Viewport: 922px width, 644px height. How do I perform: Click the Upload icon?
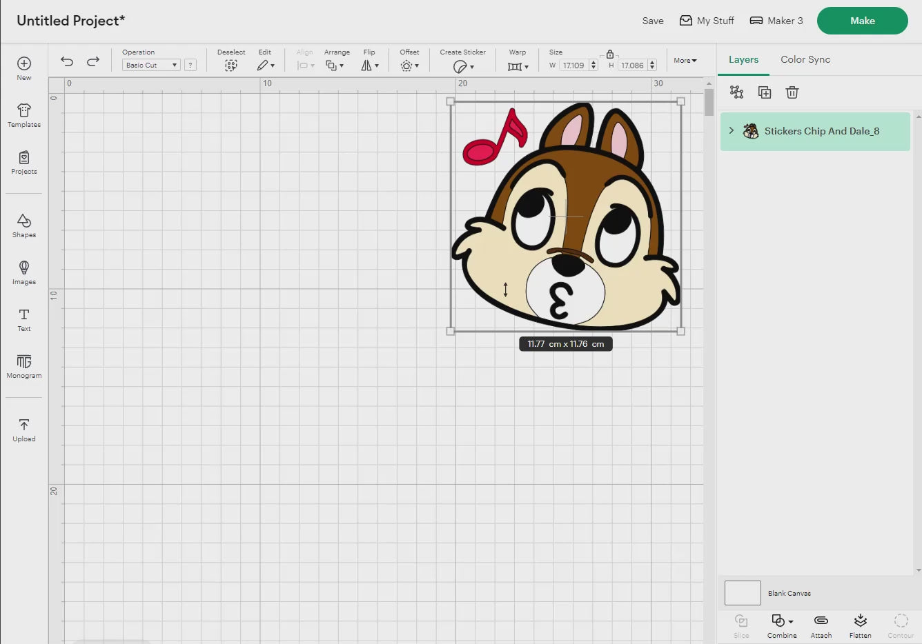coord(24,425)
